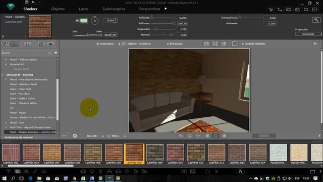Click the Buscar search field
This screenshot has width=323, height=182.
coord(25,53)
